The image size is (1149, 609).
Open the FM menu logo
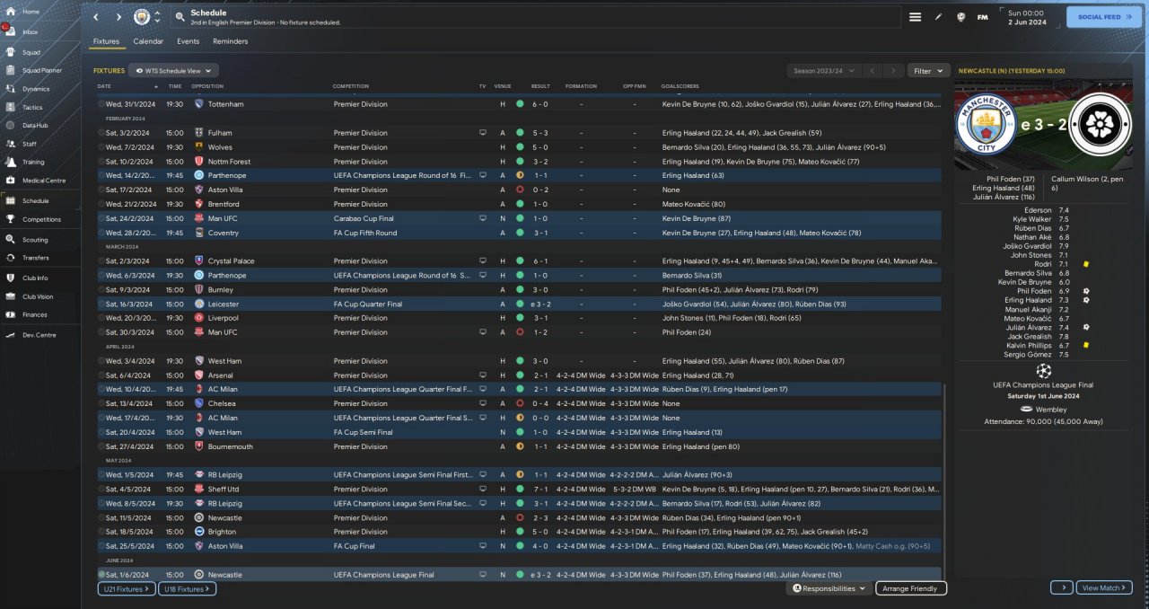point(982,17)
